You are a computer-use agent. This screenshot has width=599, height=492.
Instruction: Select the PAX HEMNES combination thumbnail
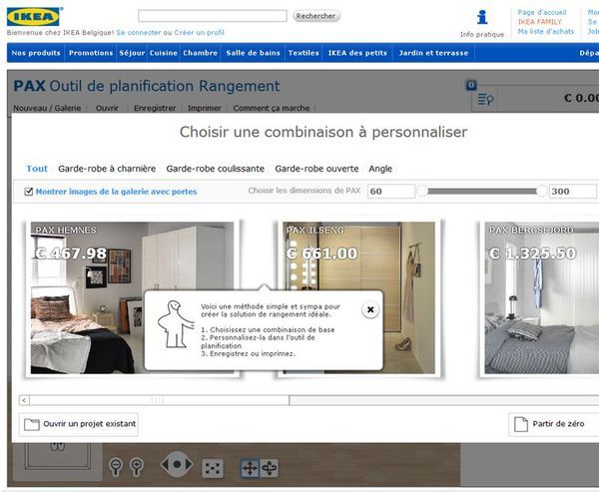tap(132, 297)
